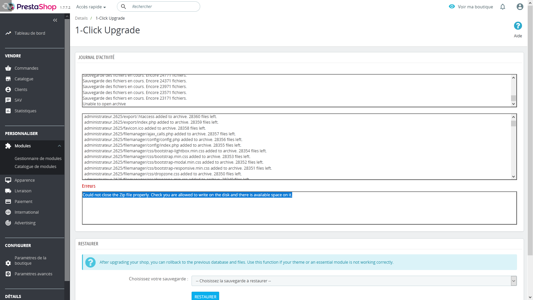
Task: Click the 'ajax_calls.php added to archive' line
Action: tap(160, 134)
